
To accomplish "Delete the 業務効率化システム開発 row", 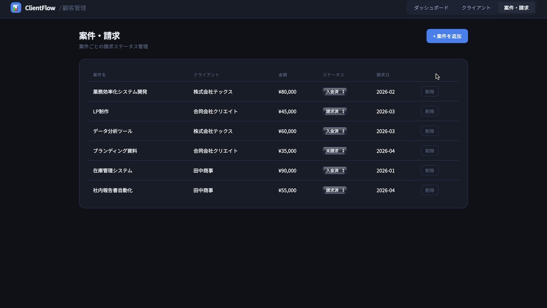I will coord(430,92).
